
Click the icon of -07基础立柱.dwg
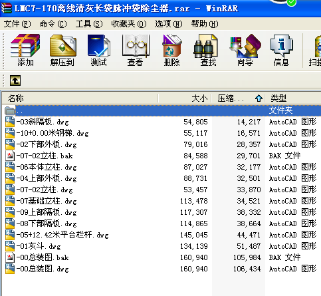(10, 201)
